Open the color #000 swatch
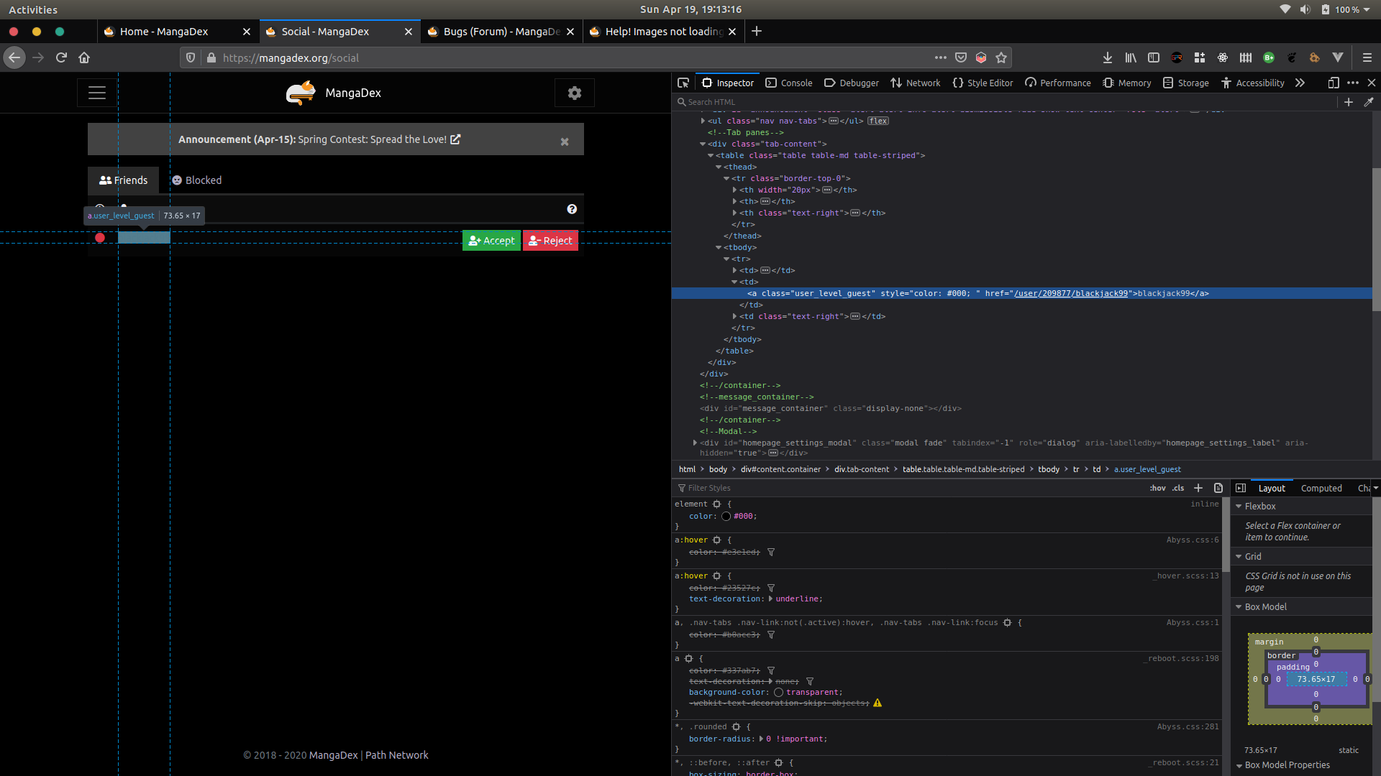The width and height of the screenshot is (1381, 776). [x=726, y=516]
